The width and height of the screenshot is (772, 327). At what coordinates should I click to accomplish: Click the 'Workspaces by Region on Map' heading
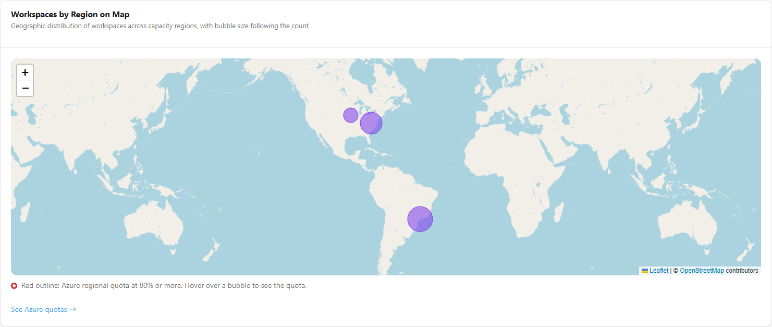(x=70, y=15)
